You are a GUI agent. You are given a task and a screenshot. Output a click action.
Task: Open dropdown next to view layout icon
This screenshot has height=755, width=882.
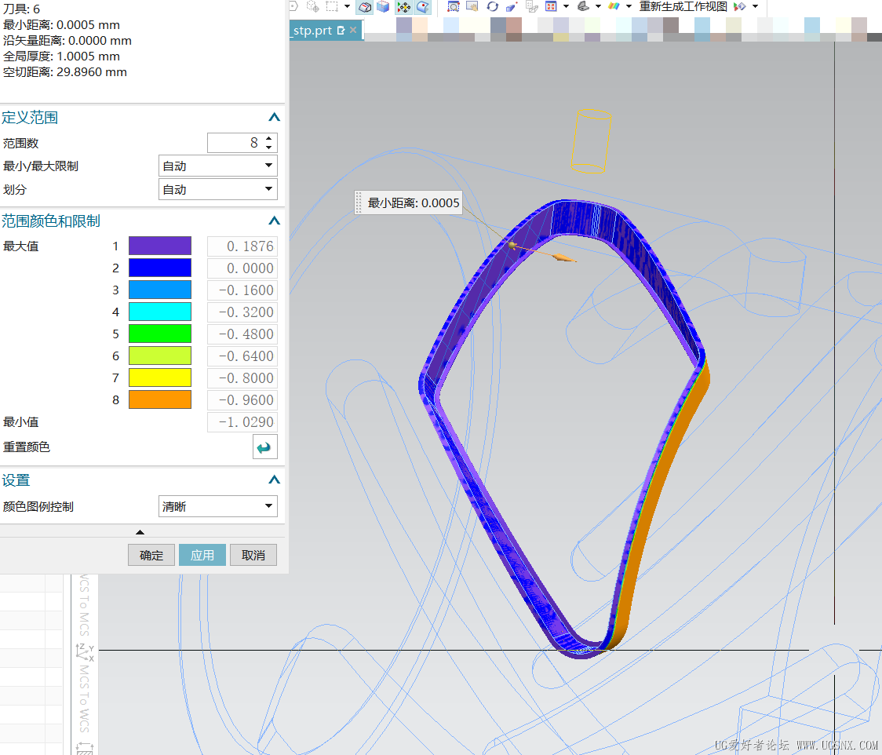coord(566,7)
